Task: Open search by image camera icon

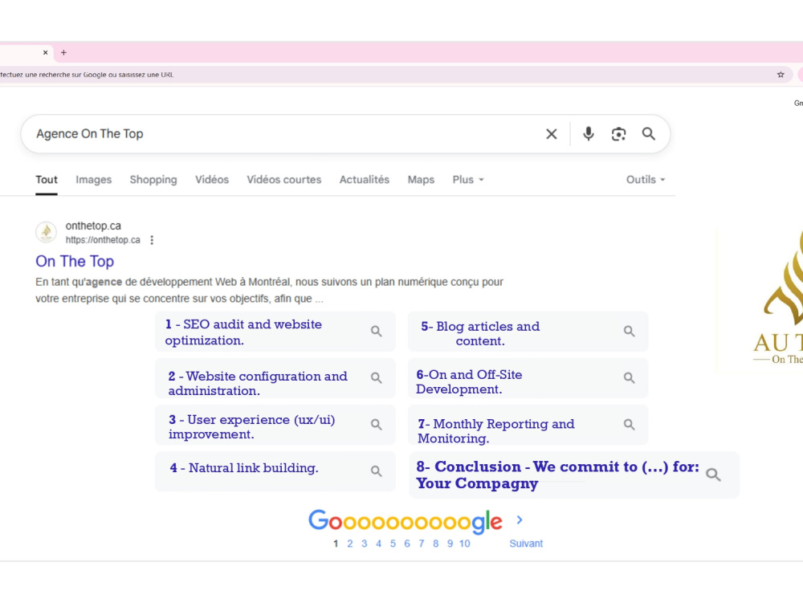Action: coord(618,134)
